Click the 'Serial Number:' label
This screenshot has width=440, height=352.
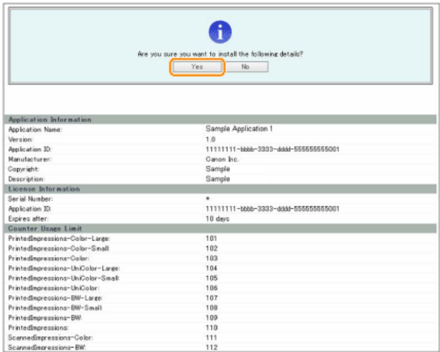pyautogui.click(x=31, y=199)
